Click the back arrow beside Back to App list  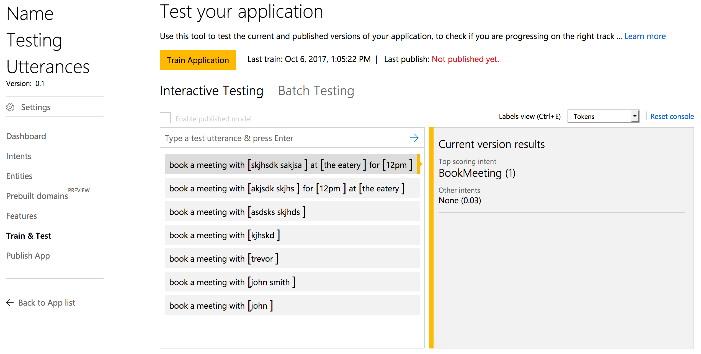[x=10, y=303]
